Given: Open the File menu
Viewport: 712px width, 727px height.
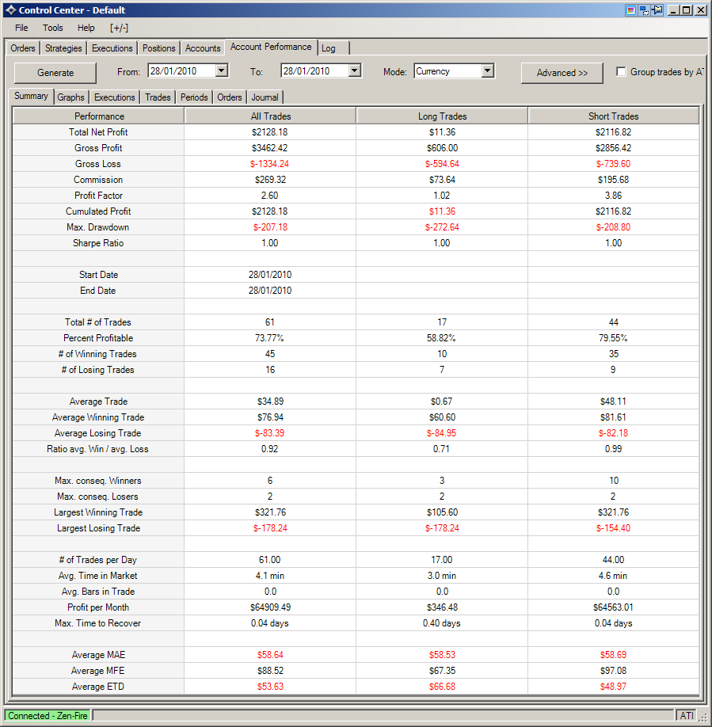Looking at the screenshot, I should point(21,28).
